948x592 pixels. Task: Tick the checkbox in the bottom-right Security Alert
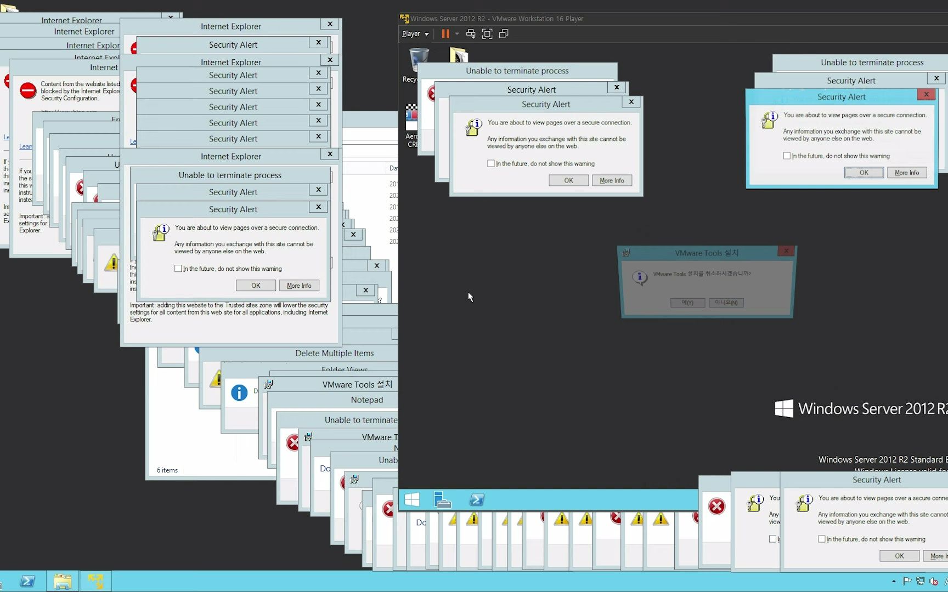coord(822,539)
